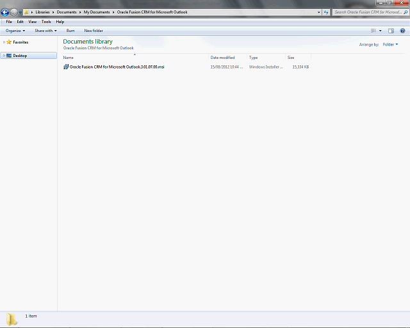The width and height of the screenshot is (410, 328).
Task: Click the Desktop icon in sidebar
Action: pyautogui.click(x=9, y=56)
